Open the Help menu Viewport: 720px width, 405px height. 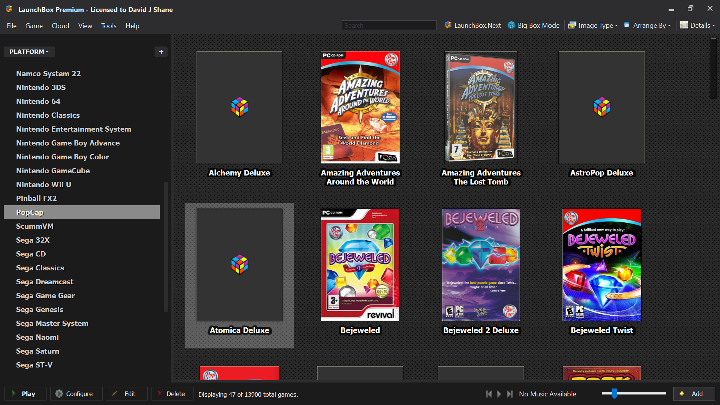tap(132, 26)
